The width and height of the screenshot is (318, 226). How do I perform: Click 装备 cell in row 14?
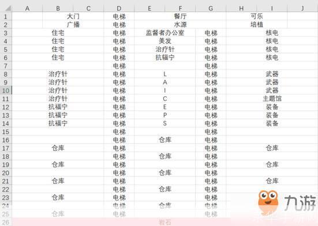tap(272, 123)
